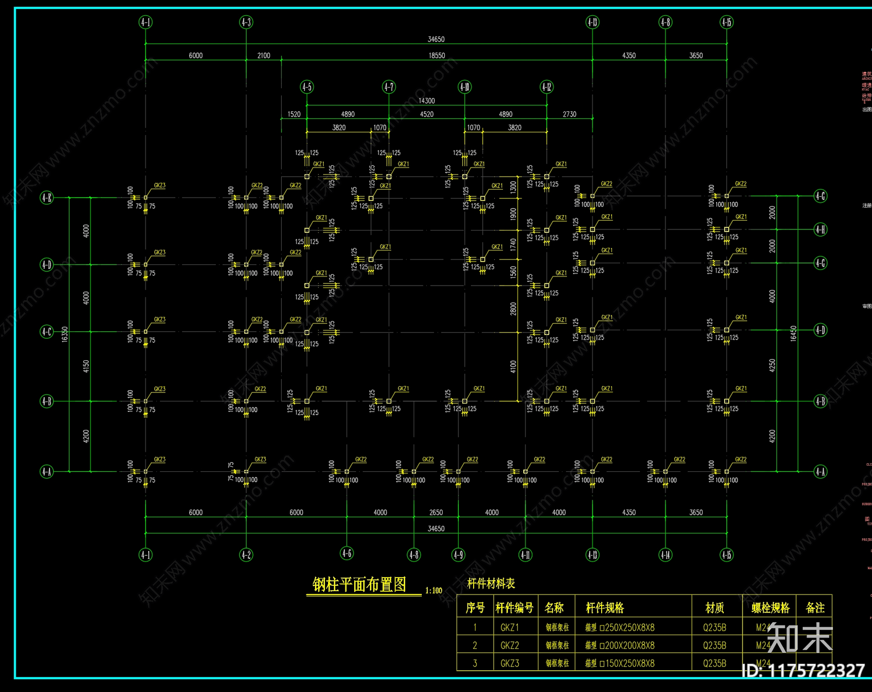Click the 箱型 □200X200X8X8 specification cell
The height and width of the screenshot is (692, 872).
pos(620,646)
